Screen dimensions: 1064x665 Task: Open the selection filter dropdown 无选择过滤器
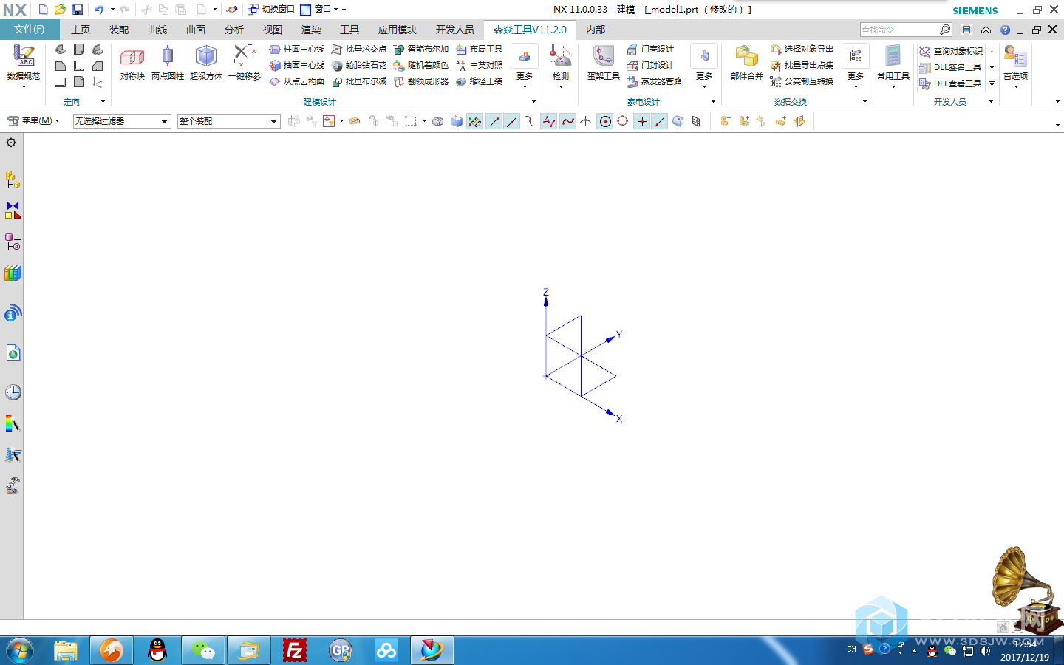pos(122,121)
